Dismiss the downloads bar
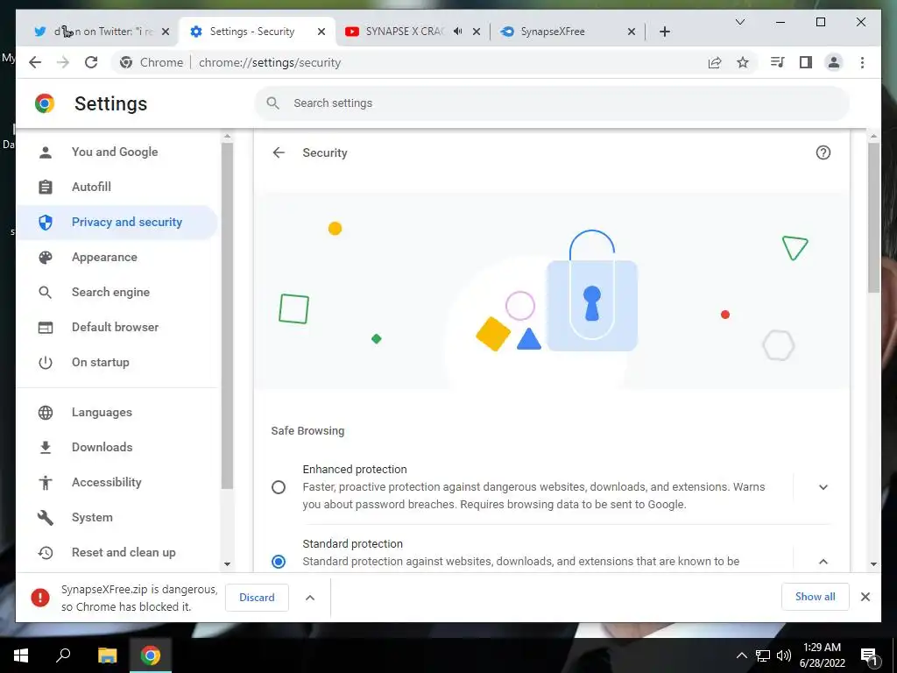 (x=865, y=597)
